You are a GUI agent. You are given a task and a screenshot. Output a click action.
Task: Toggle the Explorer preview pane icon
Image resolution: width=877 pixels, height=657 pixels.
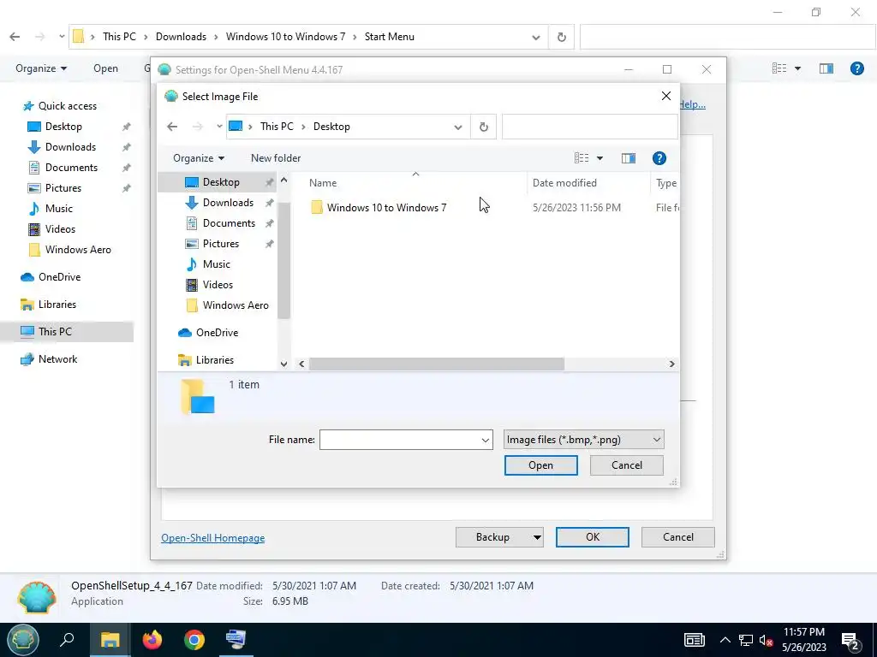tap(826, 68)
